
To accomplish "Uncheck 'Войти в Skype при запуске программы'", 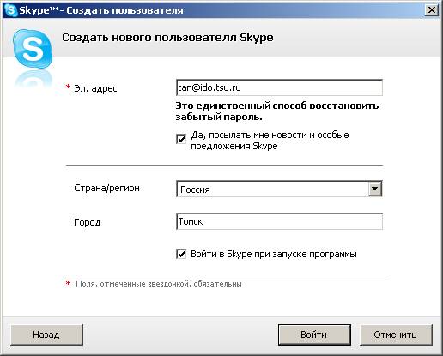I will click(x=181, y=254).
